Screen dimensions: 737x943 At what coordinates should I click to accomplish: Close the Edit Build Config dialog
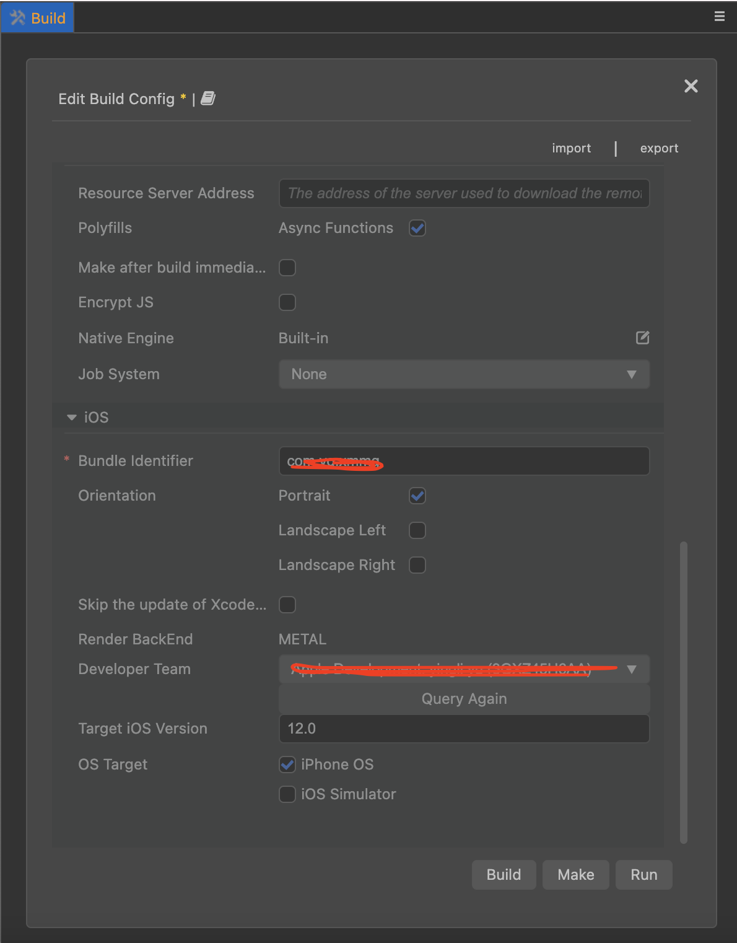point(691,86)
